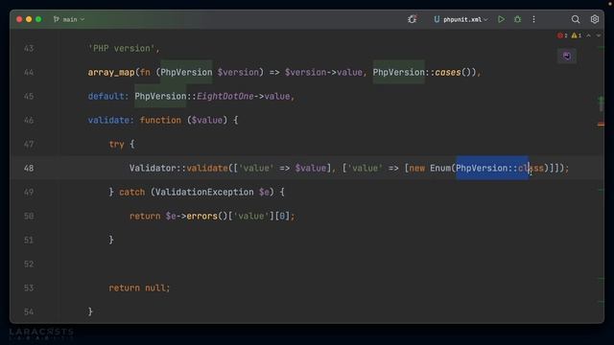Image resolution: width=614 pixels, height=345 pixels.
Task: Go to previous highlighted problem arrow
Action: pos(588,35)
